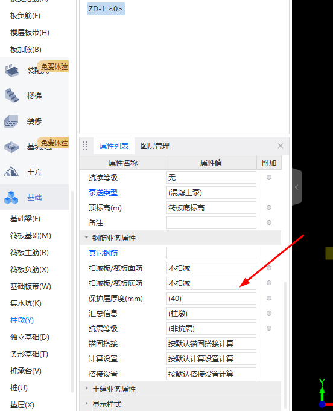Open 搭接设置 value 按默认搭接设置计算
The width and height of the screenshot is (333, 411).
211,374
